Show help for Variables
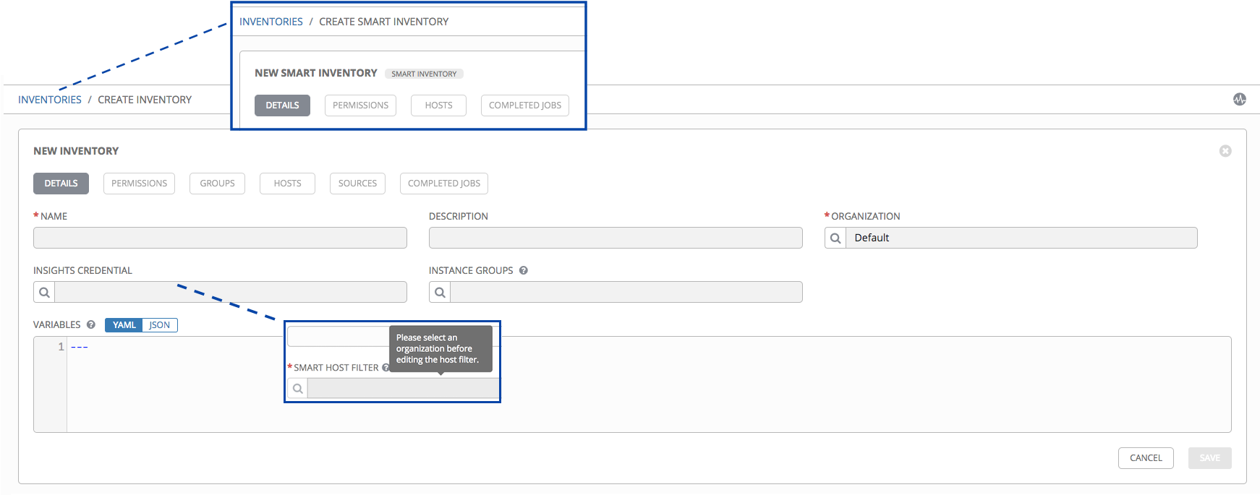The height and width of the screenshot is (495, 1260). point(91,324)
